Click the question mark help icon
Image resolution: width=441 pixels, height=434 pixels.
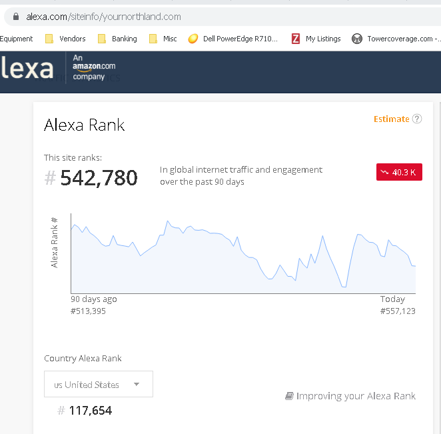tap(417, 119)
